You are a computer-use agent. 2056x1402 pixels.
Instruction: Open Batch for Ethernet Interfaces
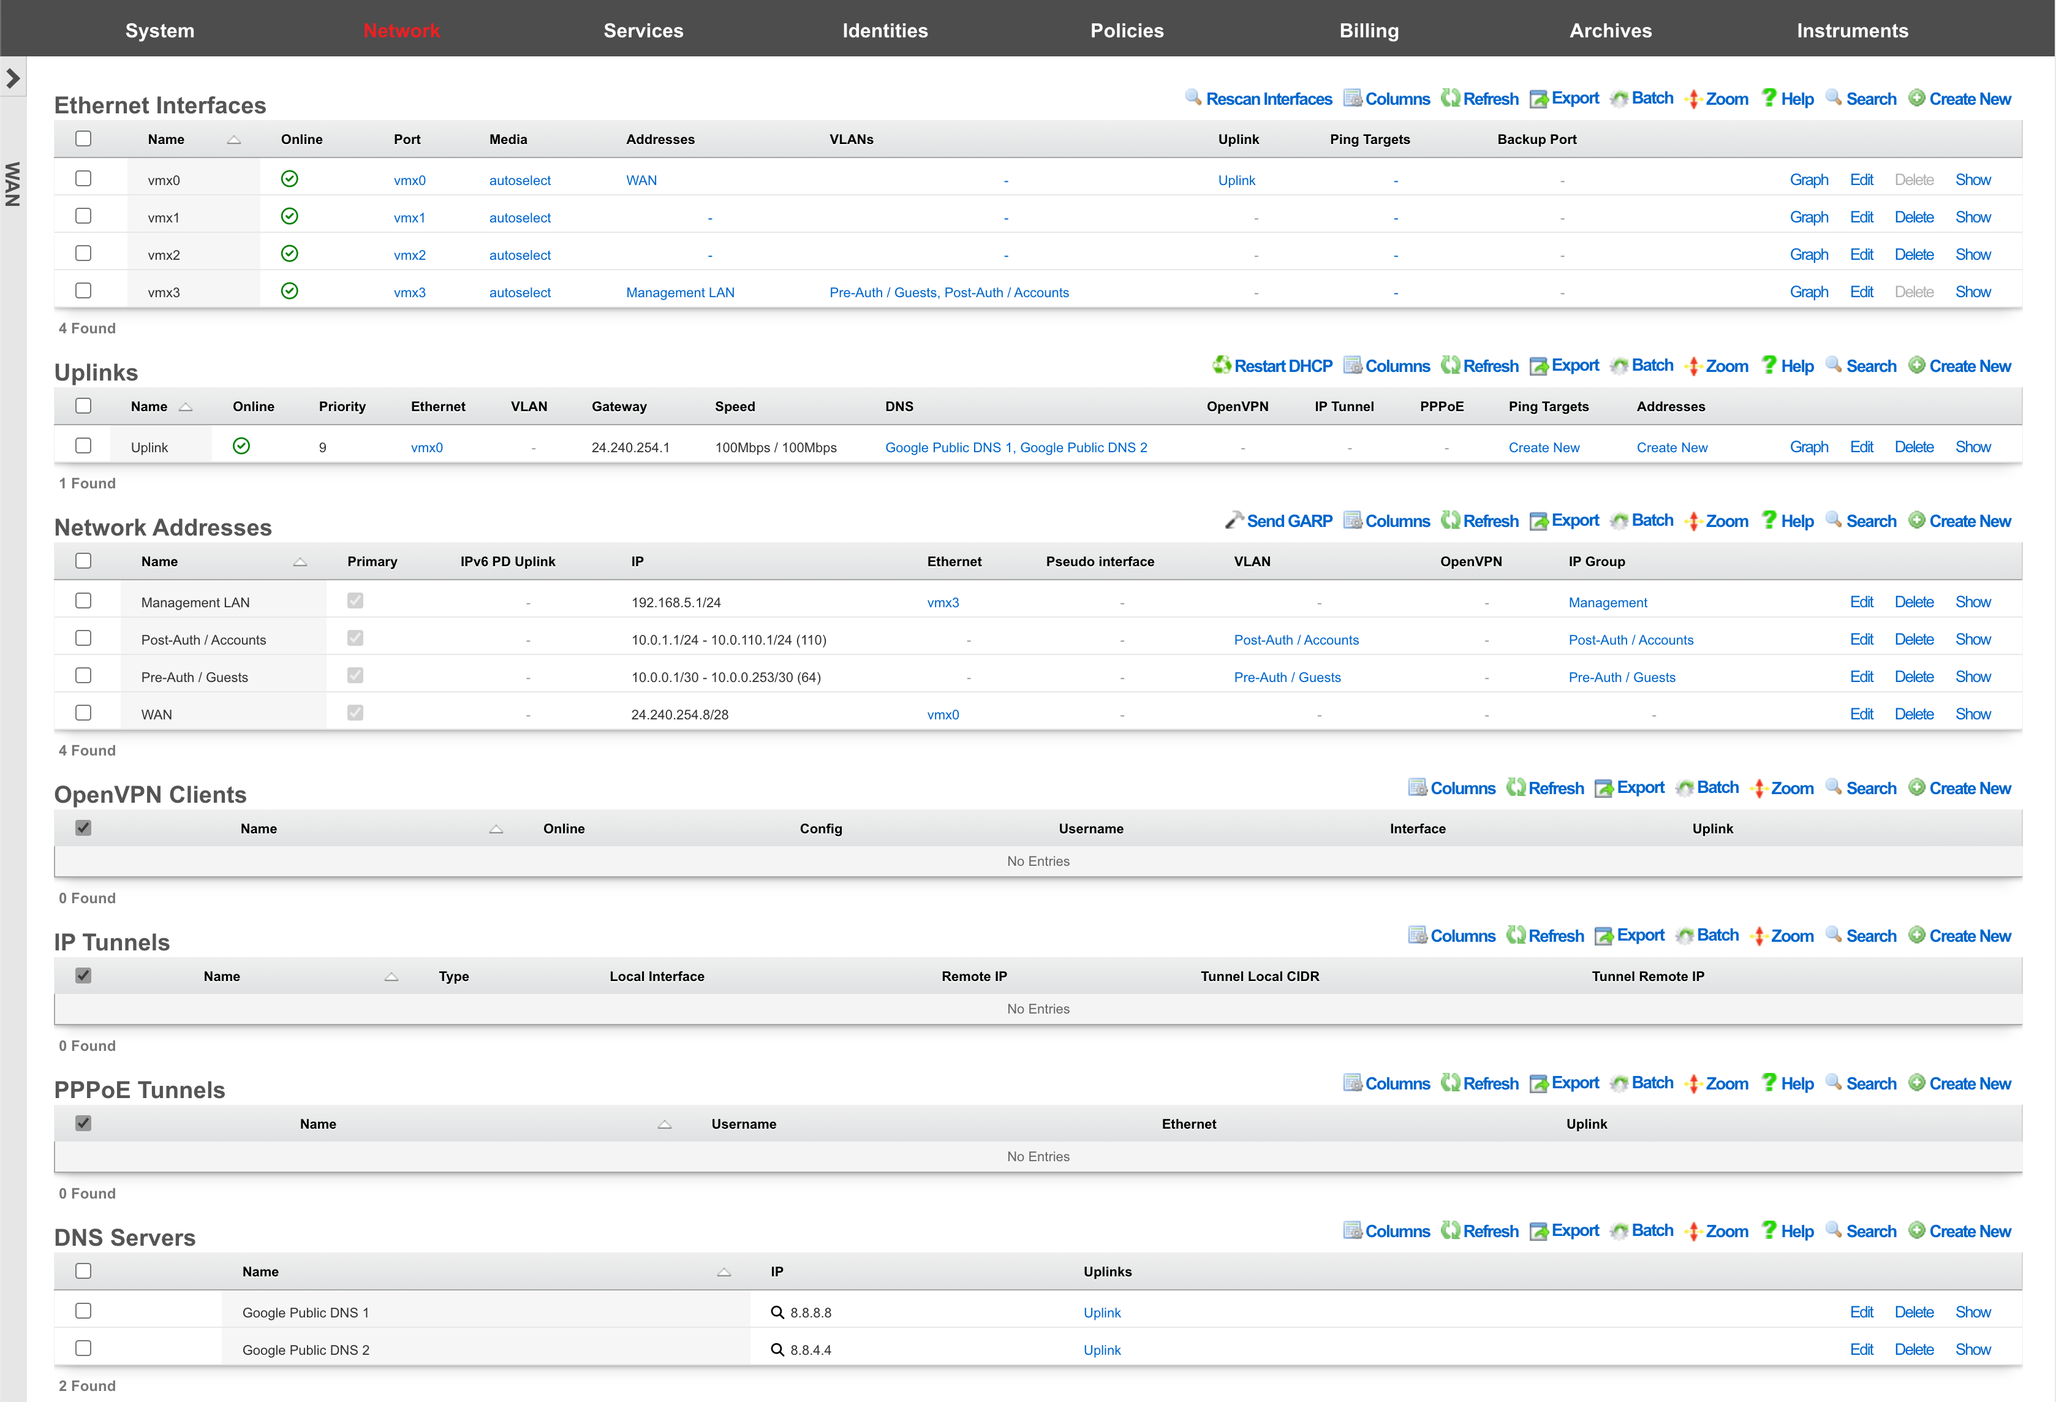tap(1641, 98)
